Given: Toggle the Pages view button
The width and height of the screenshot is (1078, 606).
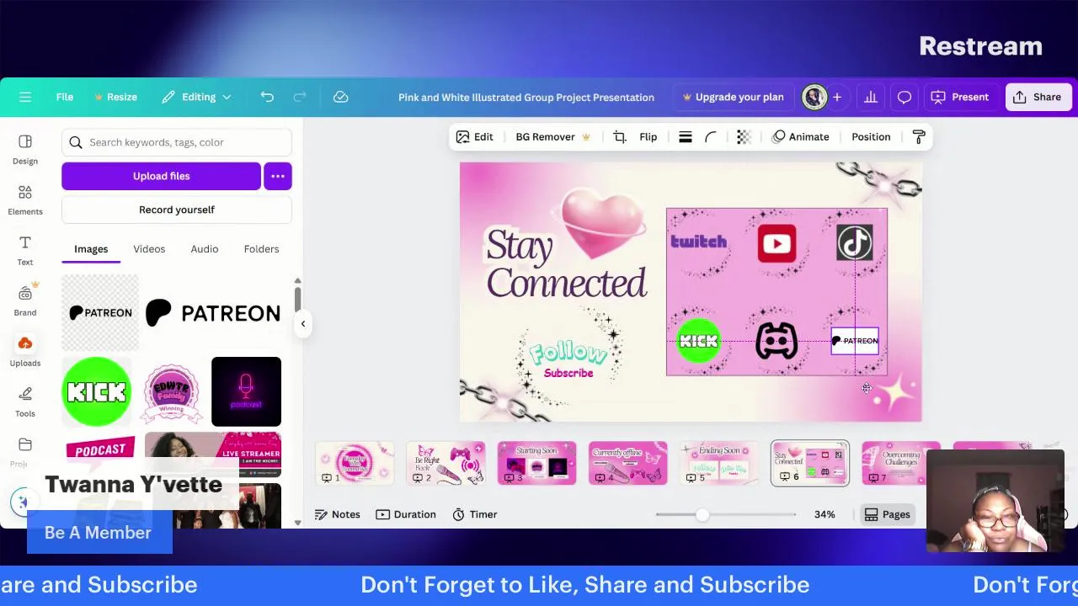Looking at the screenshot, I should [x=887, y=514].
